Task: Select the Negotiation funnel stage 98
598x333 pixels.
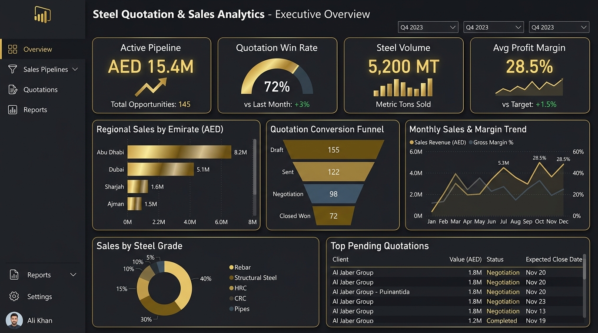Action: [x=333, y=194]
